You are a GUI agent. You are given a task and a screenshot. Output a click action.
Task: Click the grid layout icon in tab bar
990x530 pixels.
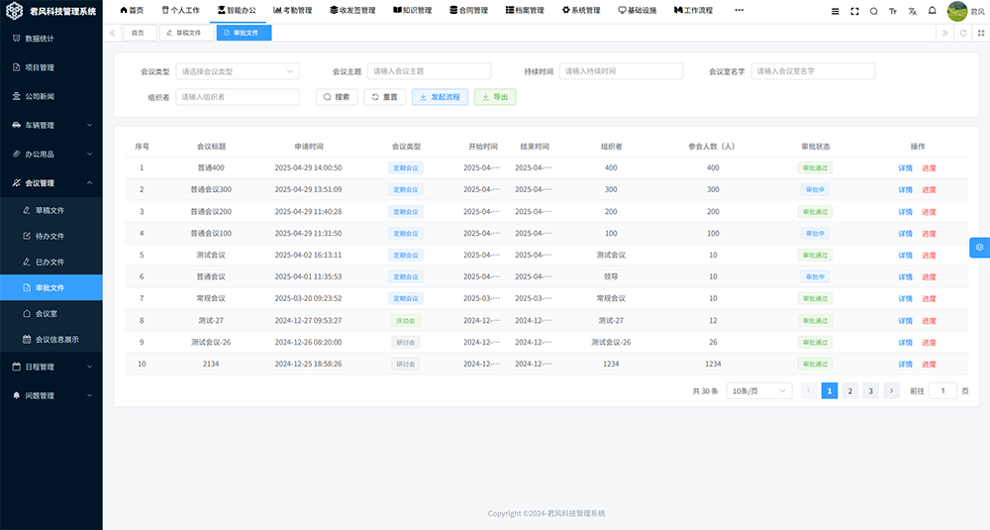click(980, 33)
